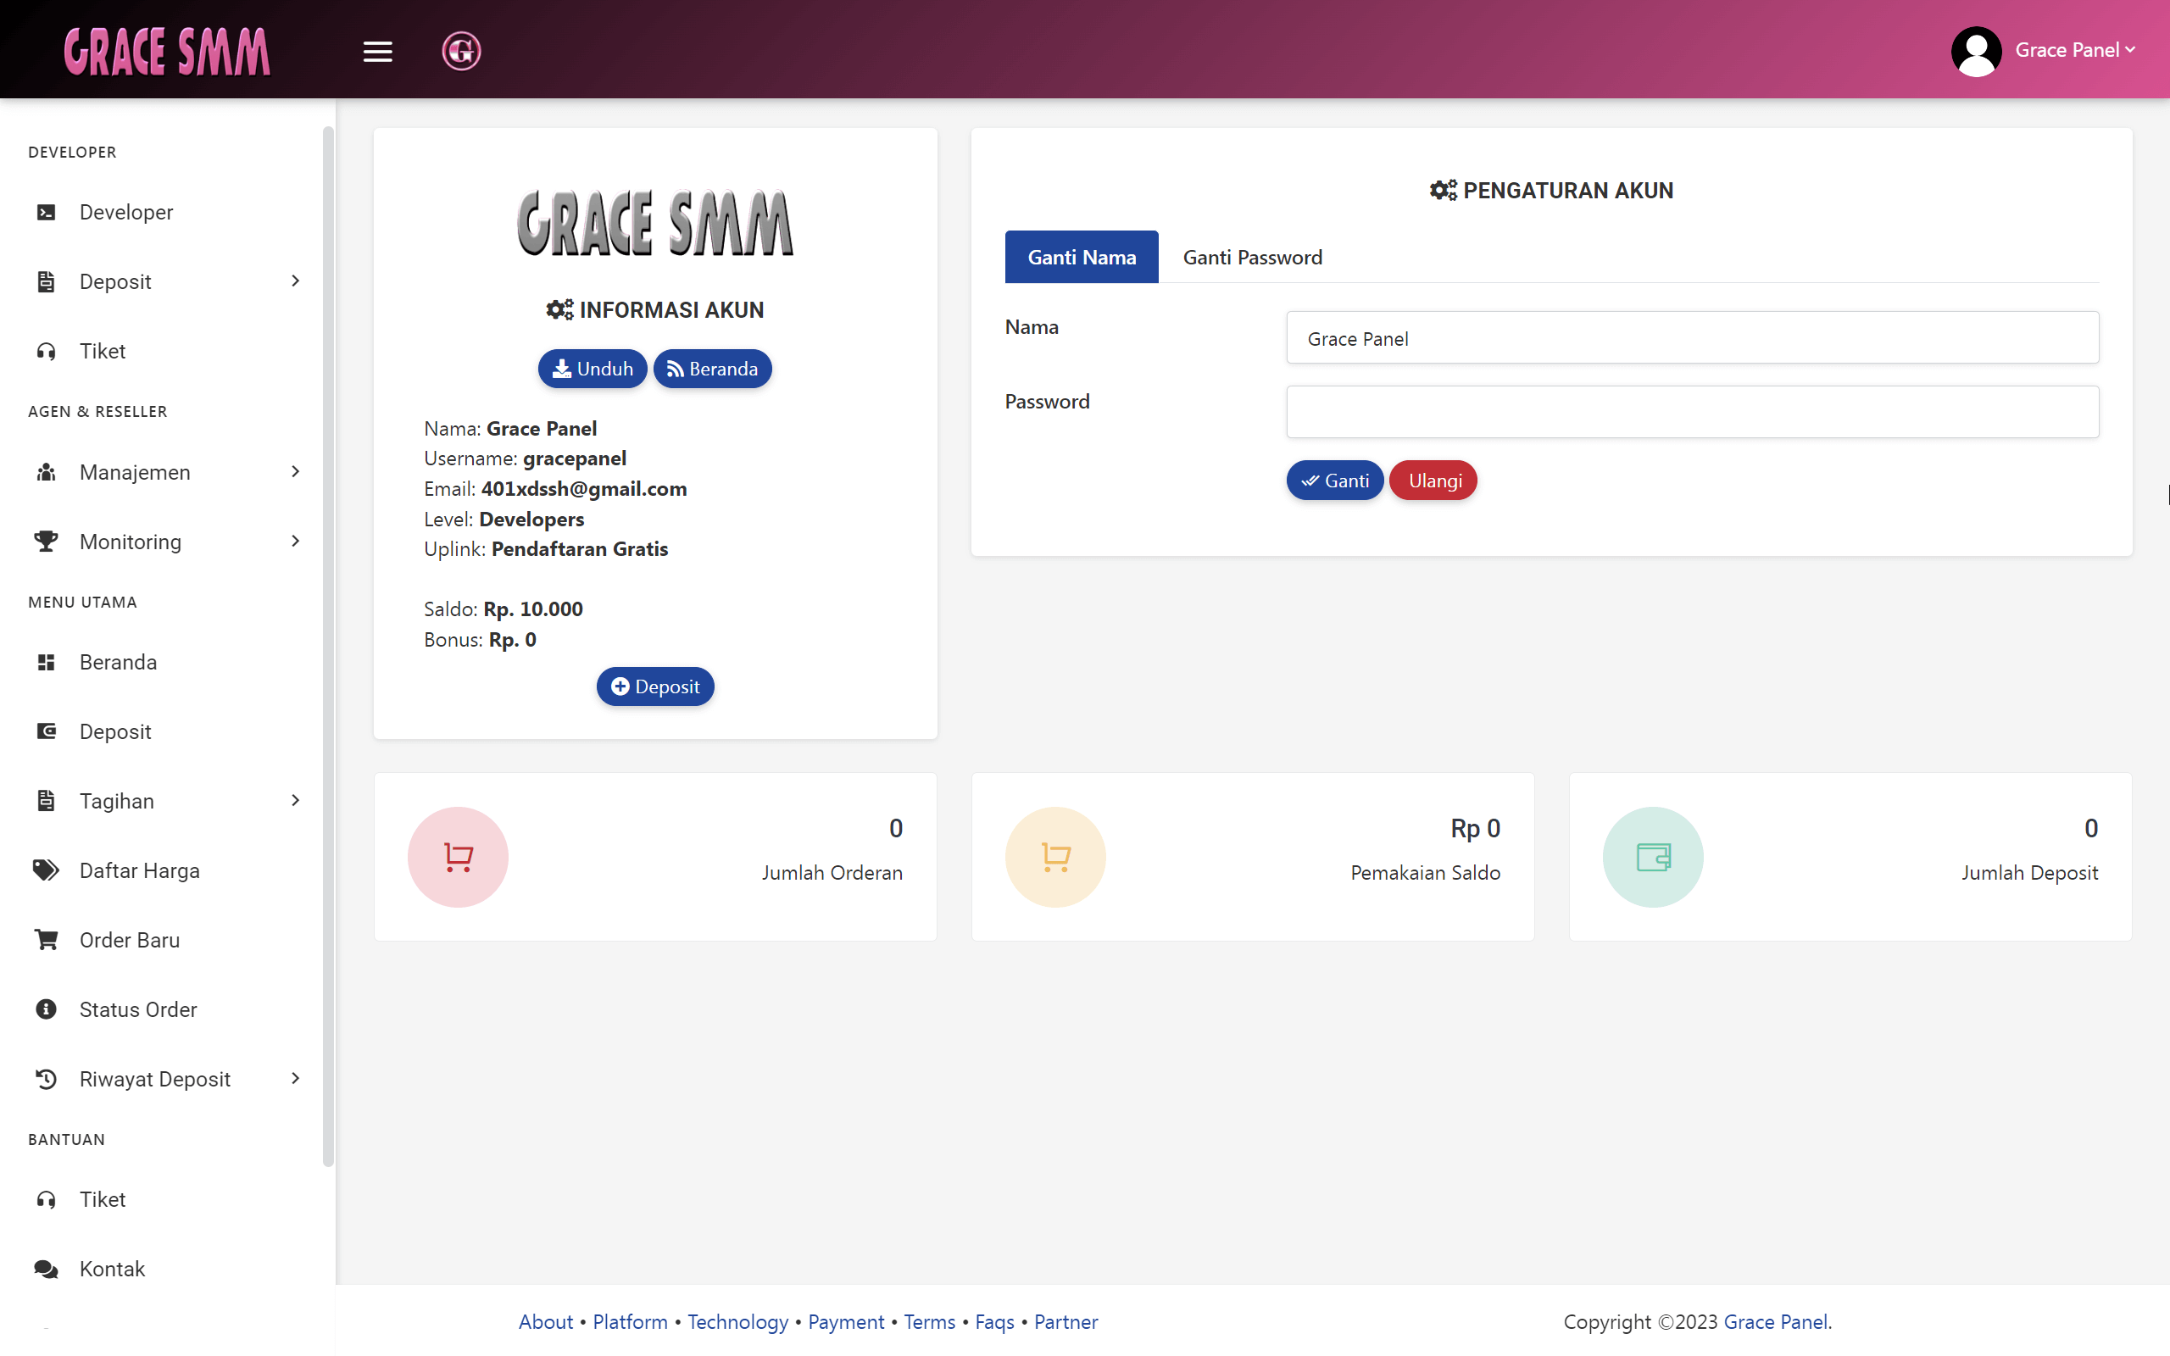Click the Daftar Harga tag icon

[x=46, y=870]
